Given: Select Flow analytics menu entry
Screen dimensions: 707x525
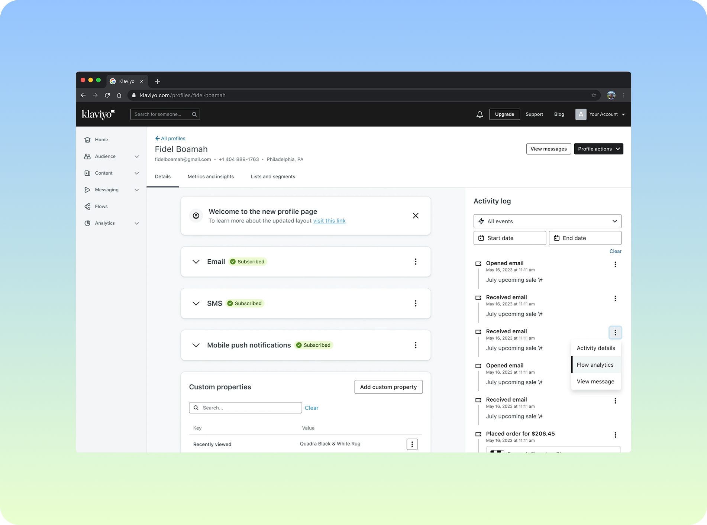Looking at the screenshot, I should click(596, 365).
